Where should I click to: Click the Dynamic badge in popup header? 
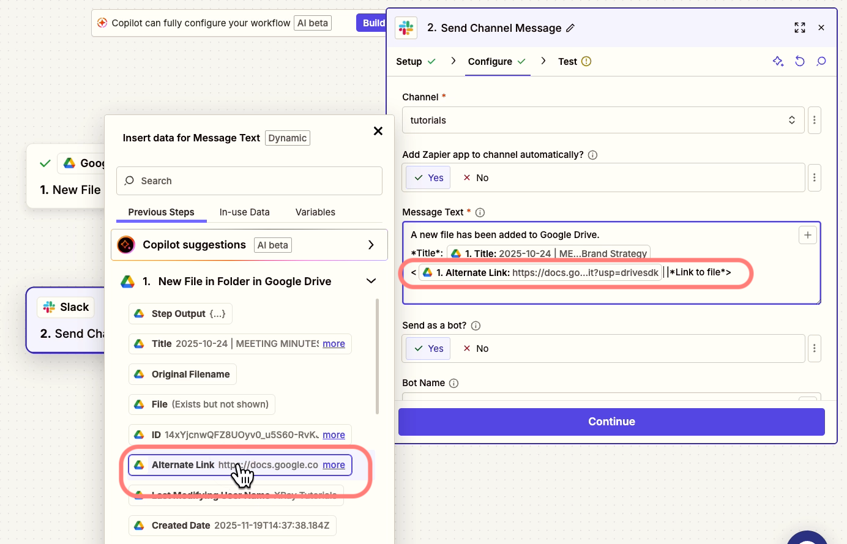pyautogui.click(x=288, y=138)
